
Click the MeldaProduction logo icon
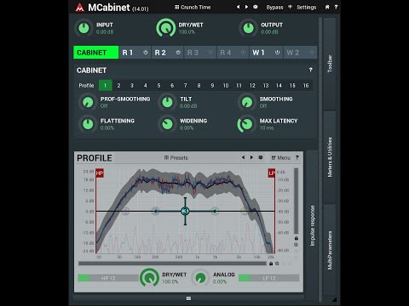[80, 8]
